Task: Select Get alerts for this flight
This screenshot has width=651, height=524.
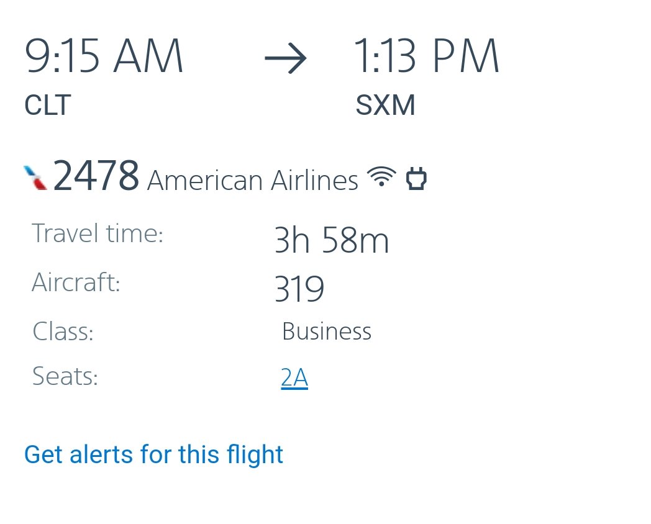Action: click(153, 454)
